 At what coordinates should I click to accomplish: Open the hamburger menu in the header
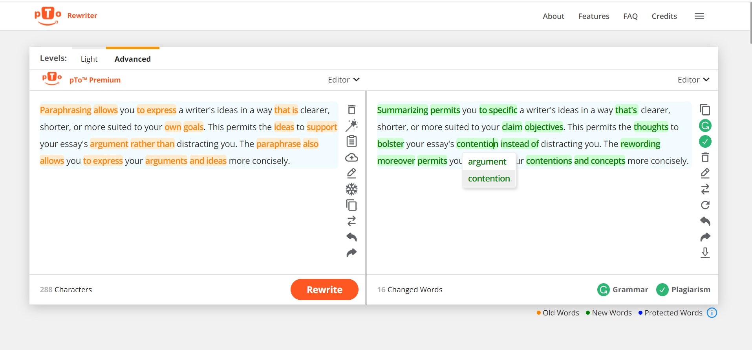point(699,16)
